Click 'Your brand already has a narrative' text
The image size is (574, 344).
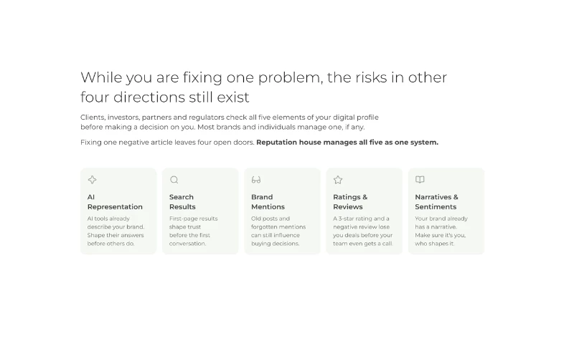pos(441,231)
